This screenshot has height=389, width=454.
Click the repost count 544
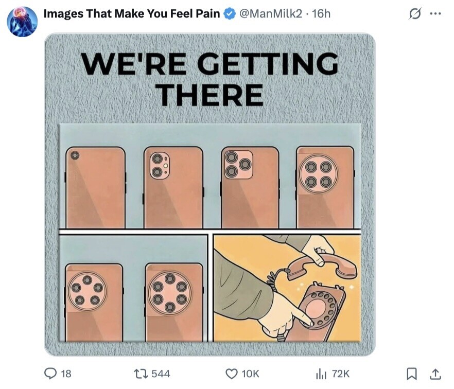click(161, 374)
